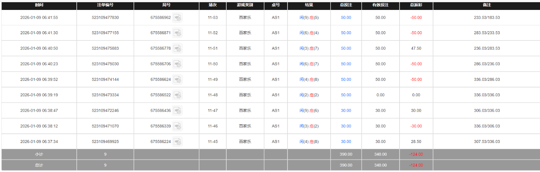
Task: Click the 注单编号 column header
Action: tap(105, 6)
